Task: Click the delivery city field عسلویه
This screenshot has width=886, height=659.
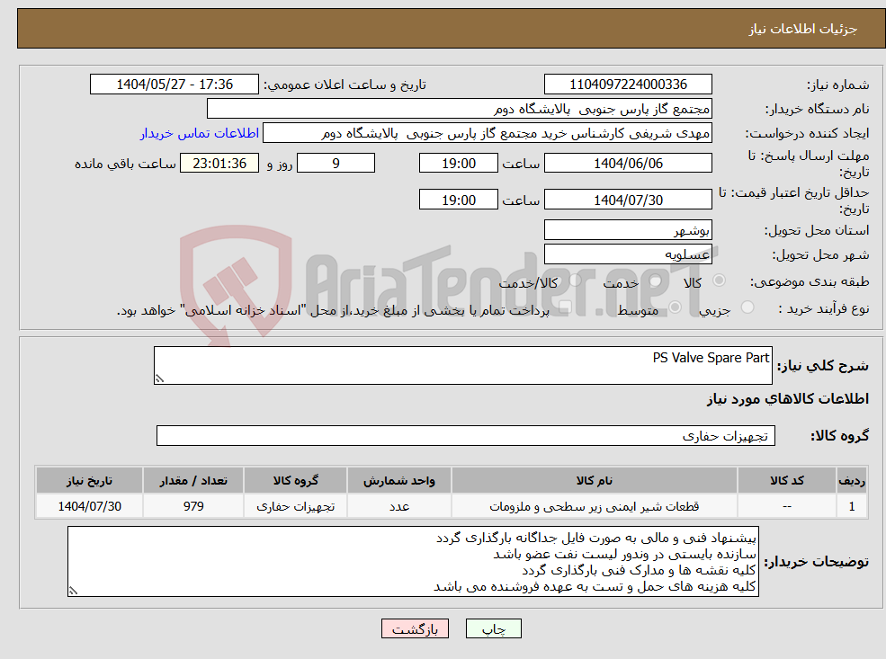Action: 627,253
